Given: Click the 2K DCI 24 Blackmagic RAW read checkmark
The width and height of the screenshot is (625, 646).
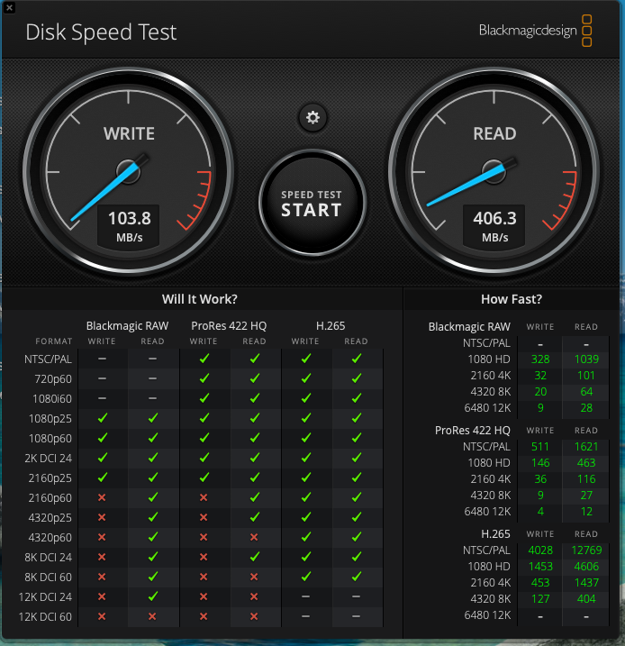Looking at the screenshot, I should [x=153, y=458].
